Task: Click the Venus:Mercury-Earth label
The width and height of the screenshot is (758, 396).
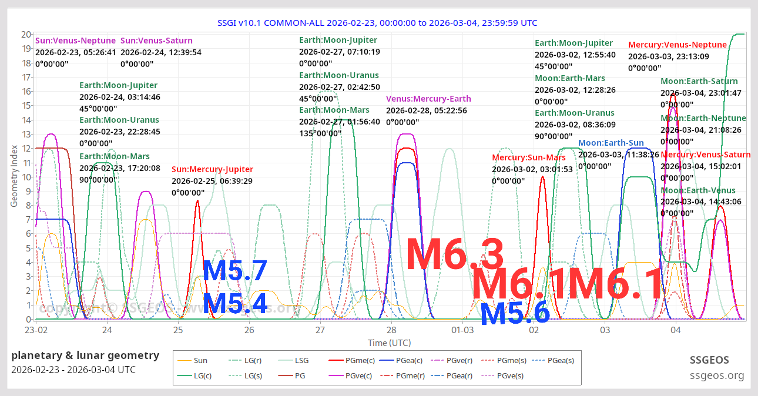Action: [428, 98]
